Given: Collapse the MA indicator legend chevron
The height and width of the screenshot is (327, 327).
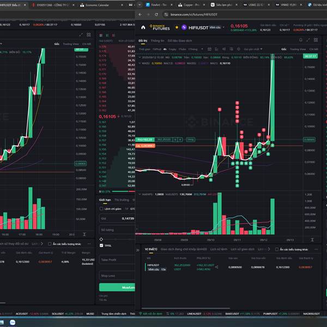Looking at the screenshot, I should [140, 63].
